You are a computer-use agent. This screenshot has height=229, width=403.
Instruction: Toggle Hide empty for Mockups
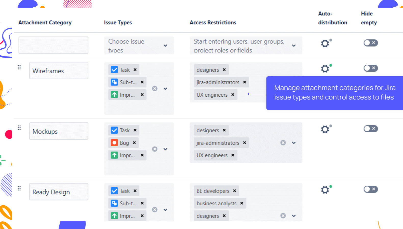pos(370,129)
